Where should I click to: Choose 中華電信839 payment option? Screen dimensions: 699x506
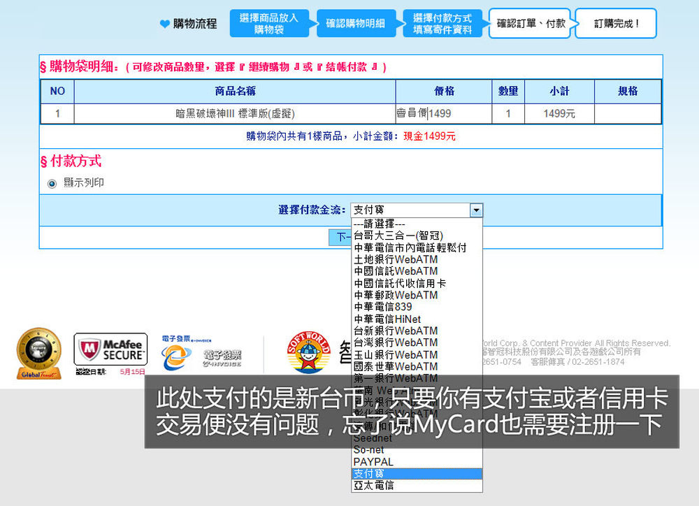tap(417, 307)
